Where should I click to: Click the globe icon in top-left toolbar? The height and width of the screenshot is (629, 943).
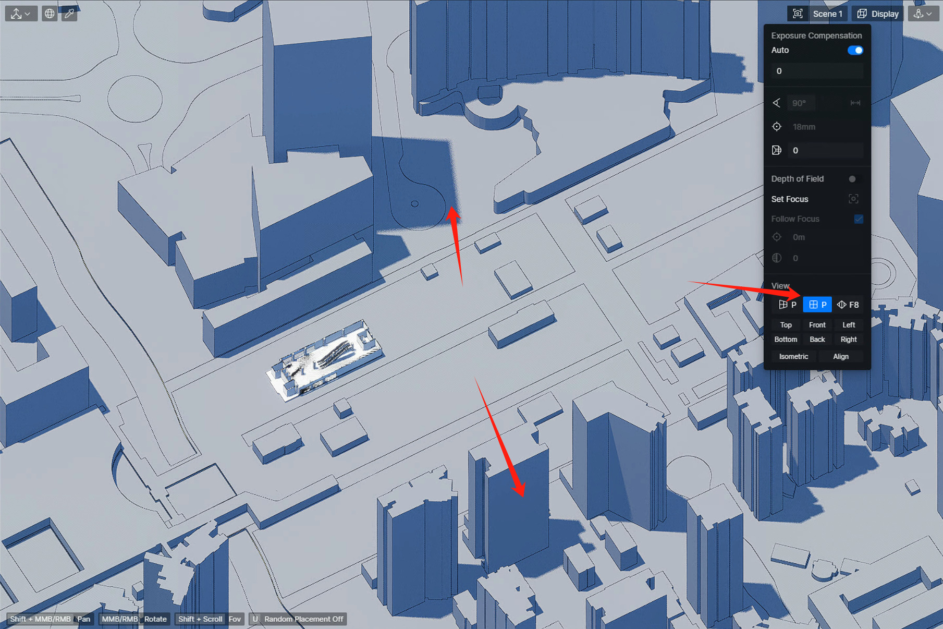(50, 14)
